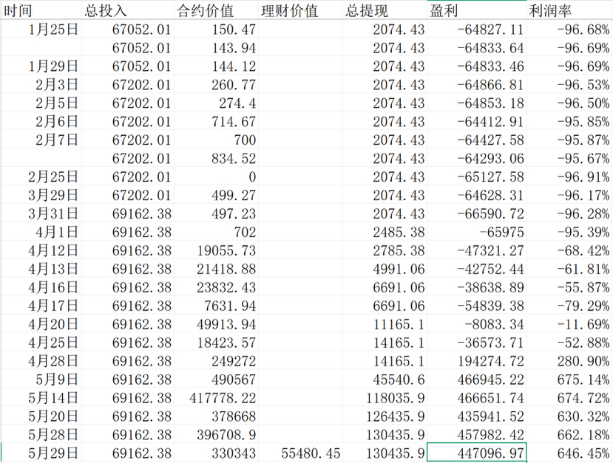The image size is (613, 463).
Task: Click the date cell 3月31日
Action: pos(41,213)
